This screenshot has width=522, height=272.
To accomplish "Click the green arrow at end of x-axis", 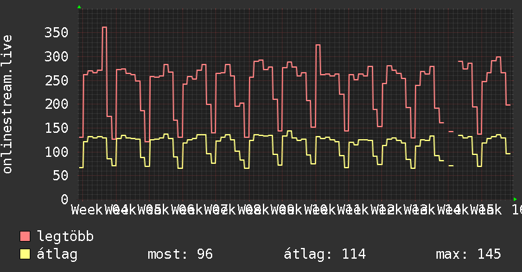I will (x=515, y=199).
